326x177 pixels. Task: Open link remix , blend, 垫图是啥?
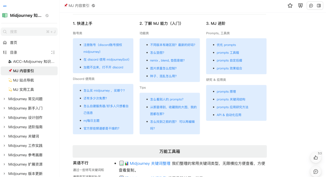point(167,60)
